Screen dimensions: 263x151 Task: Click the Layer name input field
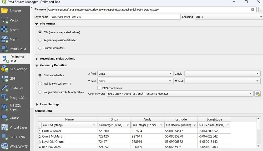(x=115, y=17)
